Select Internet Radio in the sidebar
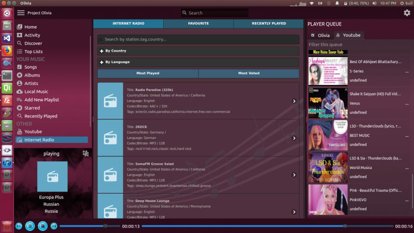The image size is (414, 233). [52, 140]
